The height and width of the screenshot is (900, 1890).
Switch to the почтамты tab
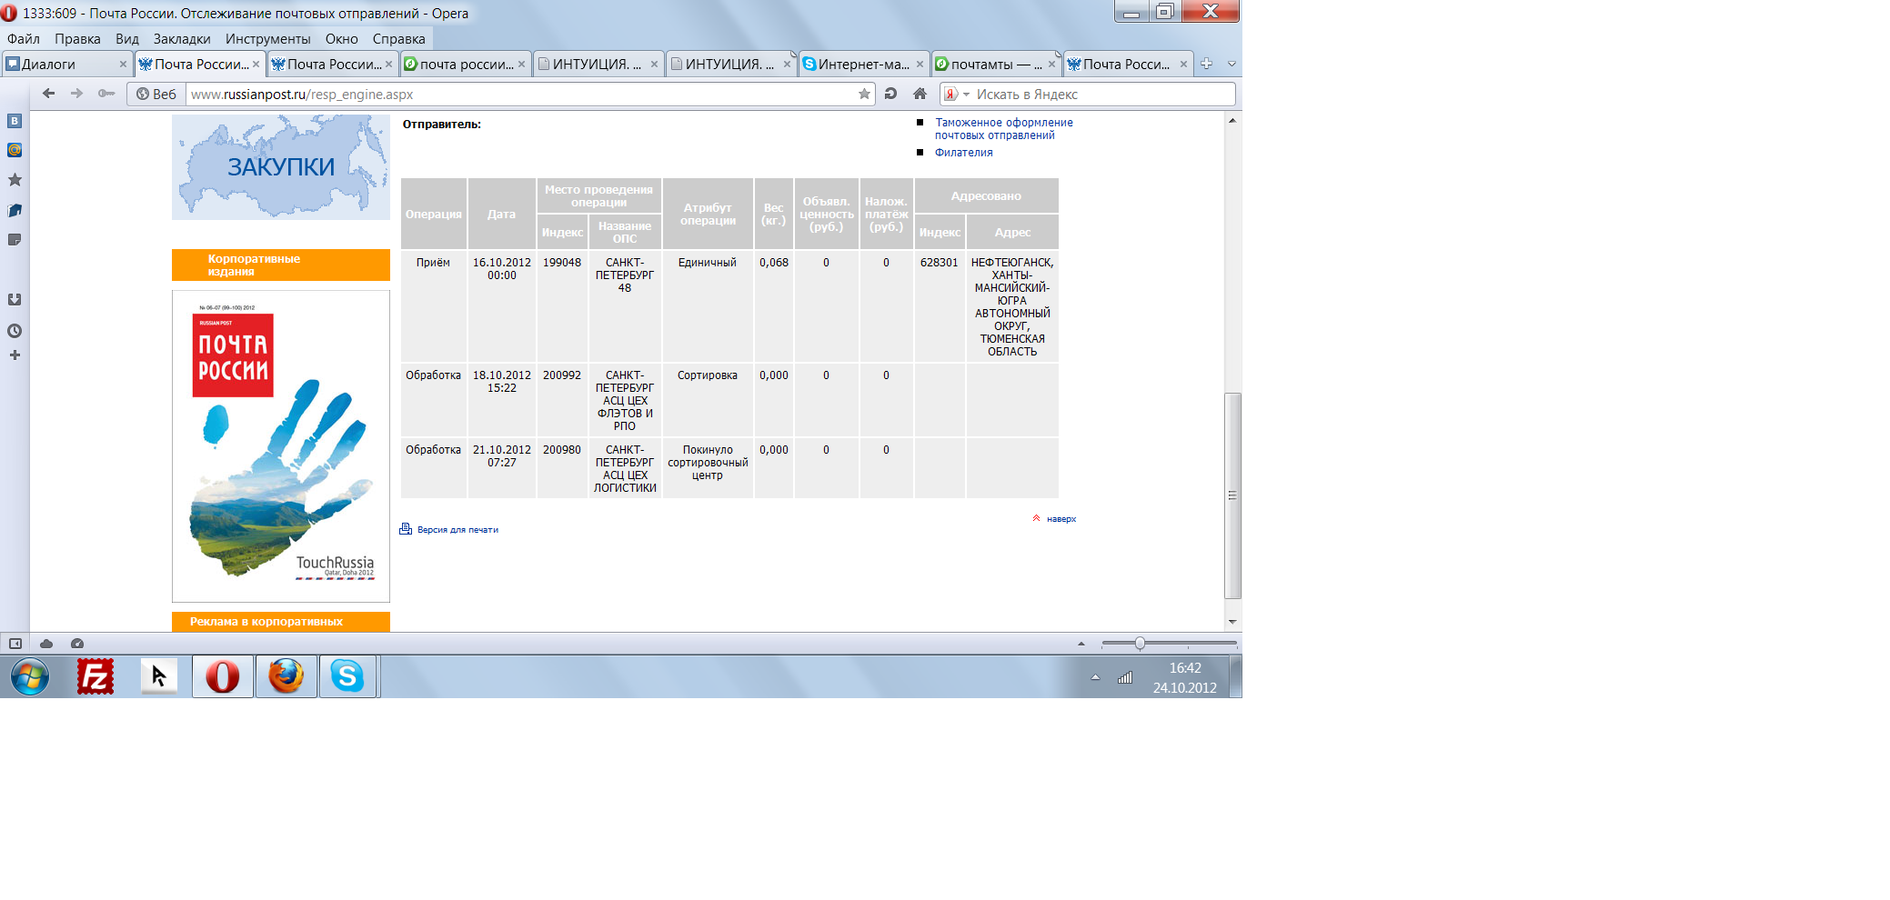tap(996, 64)
